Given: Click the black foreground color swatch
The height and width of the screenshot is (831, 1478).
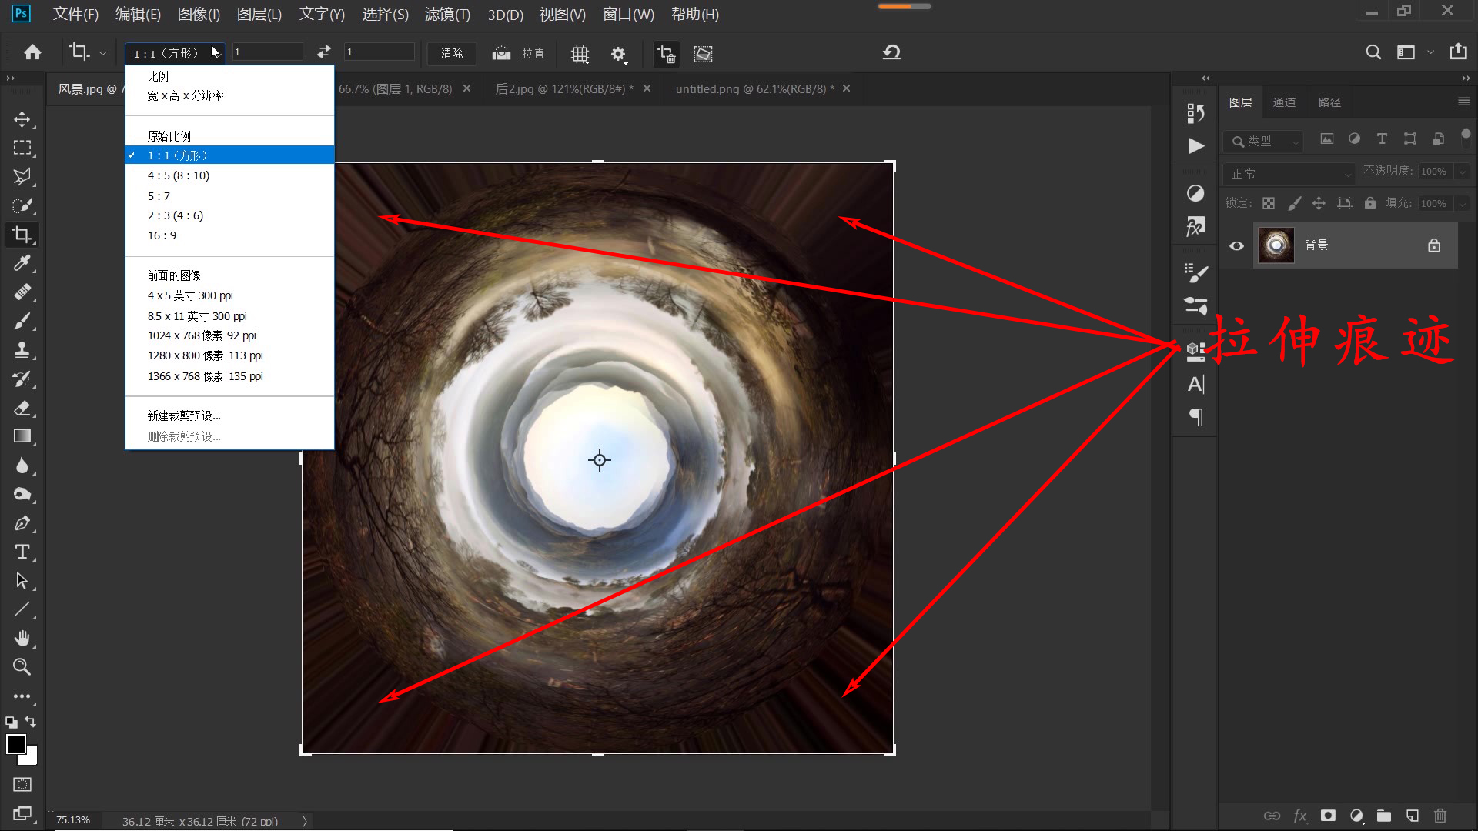Looking at the screenshot, I should (x=15, y=743).
